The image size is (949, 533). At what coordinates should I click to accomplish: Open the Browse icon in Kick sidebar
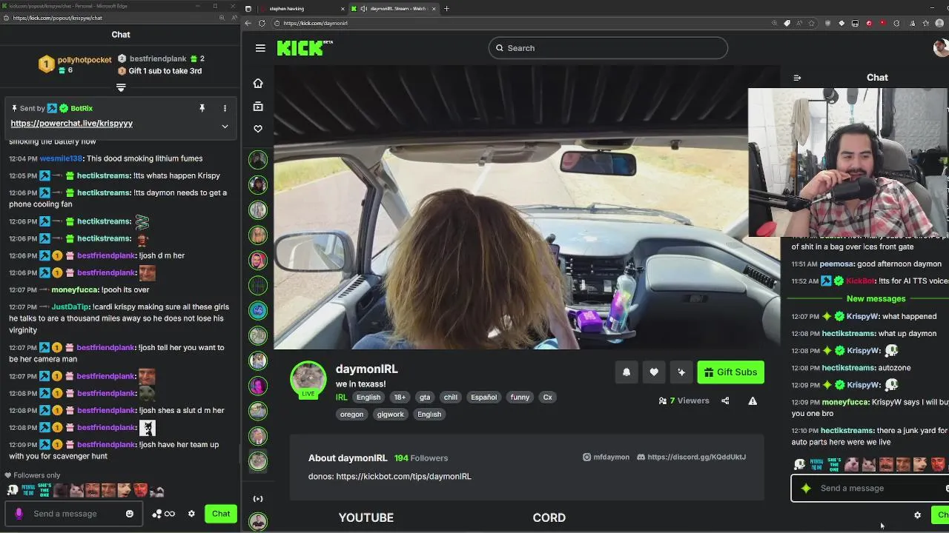point(258,107)
